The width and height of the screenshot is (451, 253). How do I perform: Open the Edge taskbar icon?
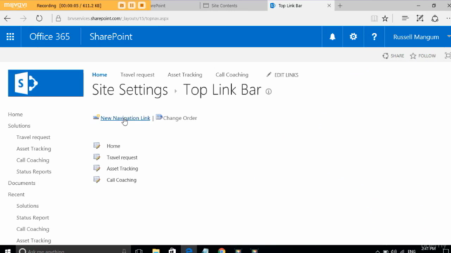pos(189,250)
